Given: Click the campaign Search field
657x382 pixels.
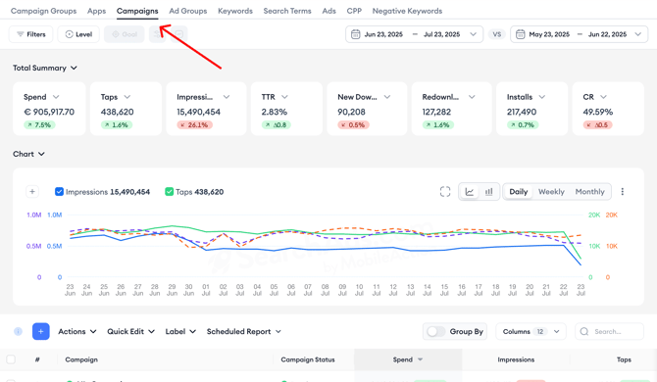Looking at the screenshot, I should pyautogui.click(x=609, y=331).
